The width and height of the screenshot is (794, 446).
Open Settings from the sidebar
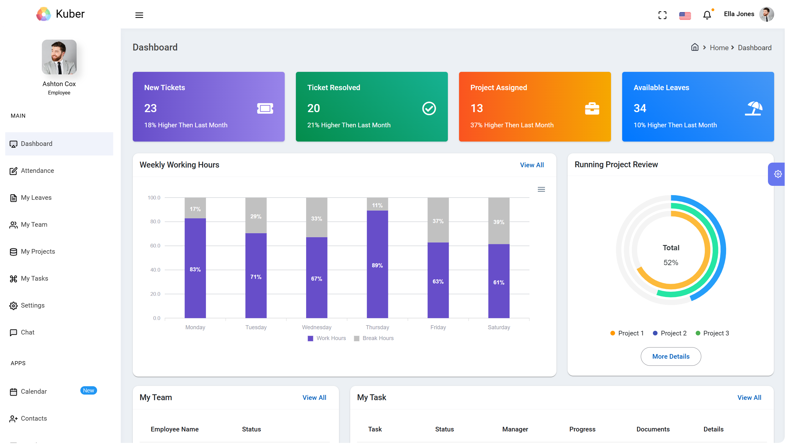tap(33, 305)
